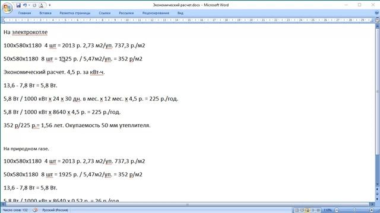
Task: Open the zoom dialog via the 110% label
Action: coord(327,210)
